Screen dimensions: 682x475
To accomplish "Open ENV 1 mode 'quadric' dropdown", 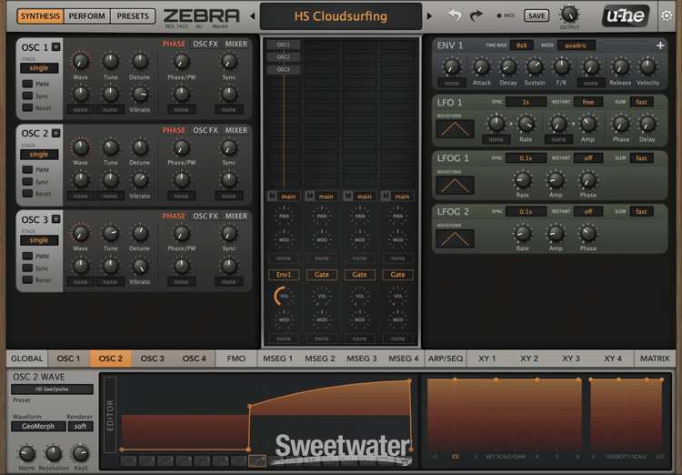I will point(577,45).
